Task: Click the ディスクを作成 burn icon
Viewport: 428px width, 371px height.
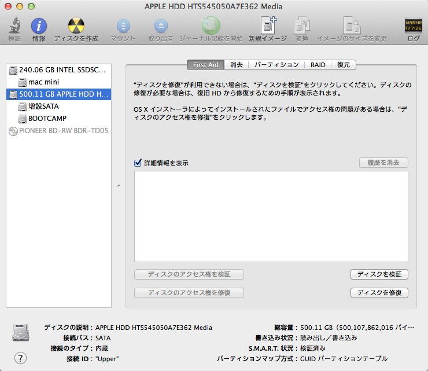Action: (x=76, y=25)
